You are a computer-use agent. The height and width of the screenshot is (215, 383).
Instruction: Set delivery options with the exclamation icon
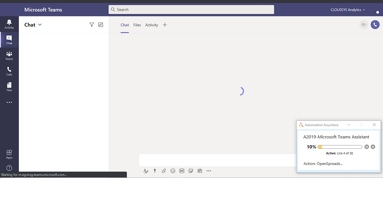click(155, 171)
